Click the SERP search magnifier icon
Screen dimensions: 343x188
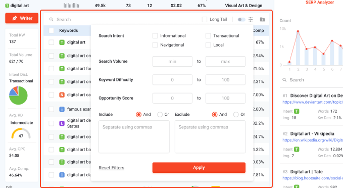[284, 80]
